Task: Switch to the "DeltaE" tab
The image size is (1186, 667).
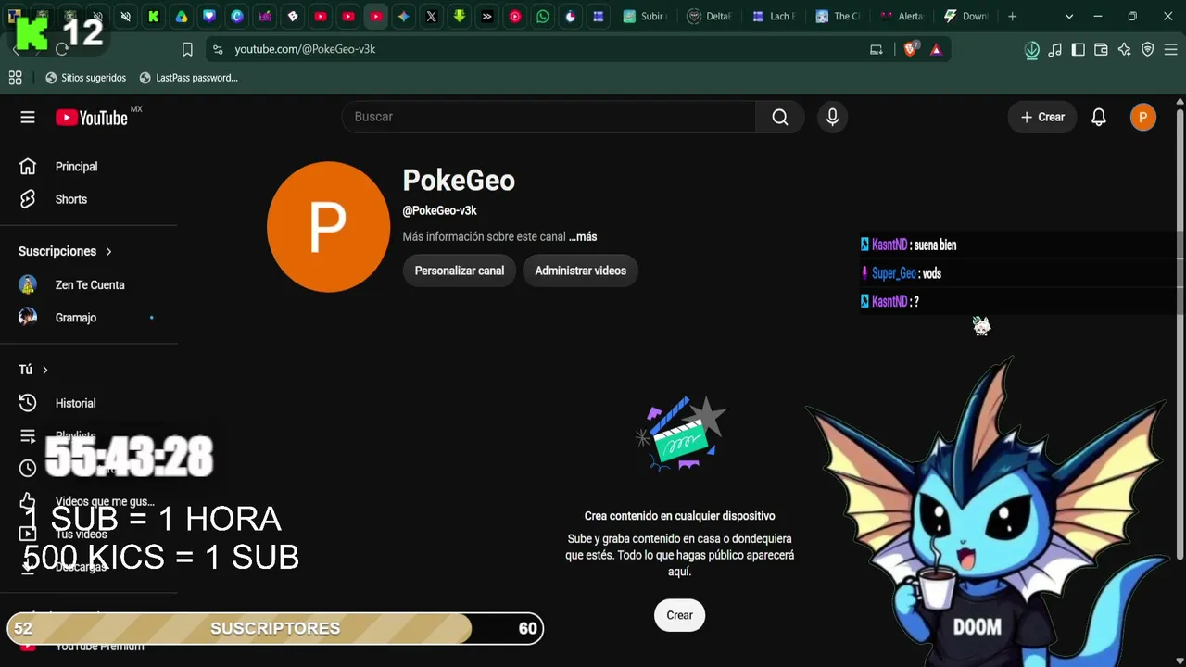Action: [x=710, y=16]
